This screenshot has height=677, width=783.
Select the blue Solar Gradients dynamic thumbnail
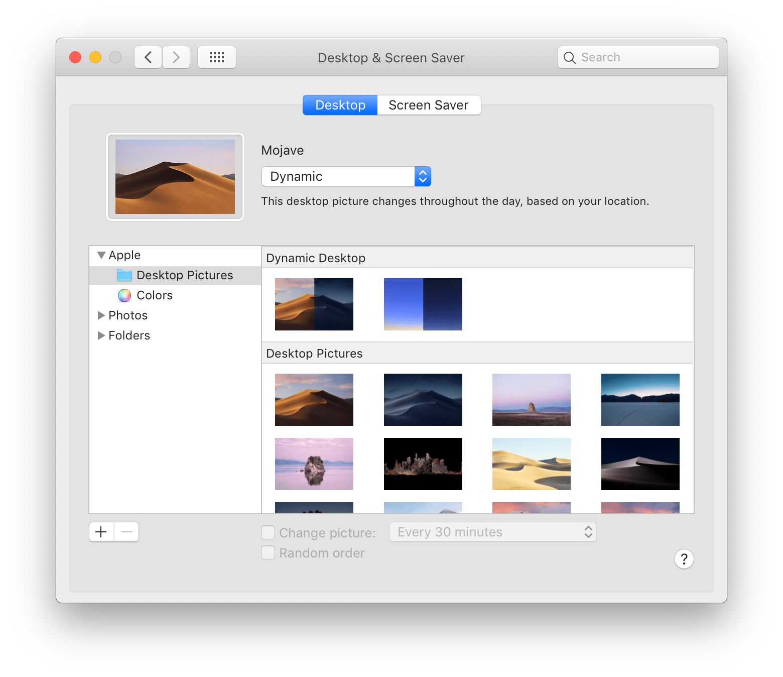[x=423, y=304]
